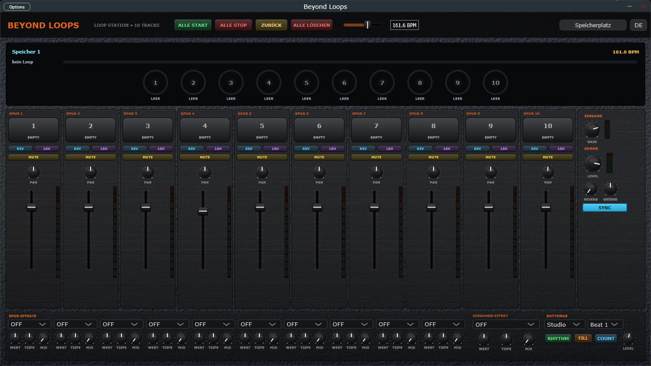Click loop slot circle 9
The image size is (651, 366).
(x=458, y=83)
